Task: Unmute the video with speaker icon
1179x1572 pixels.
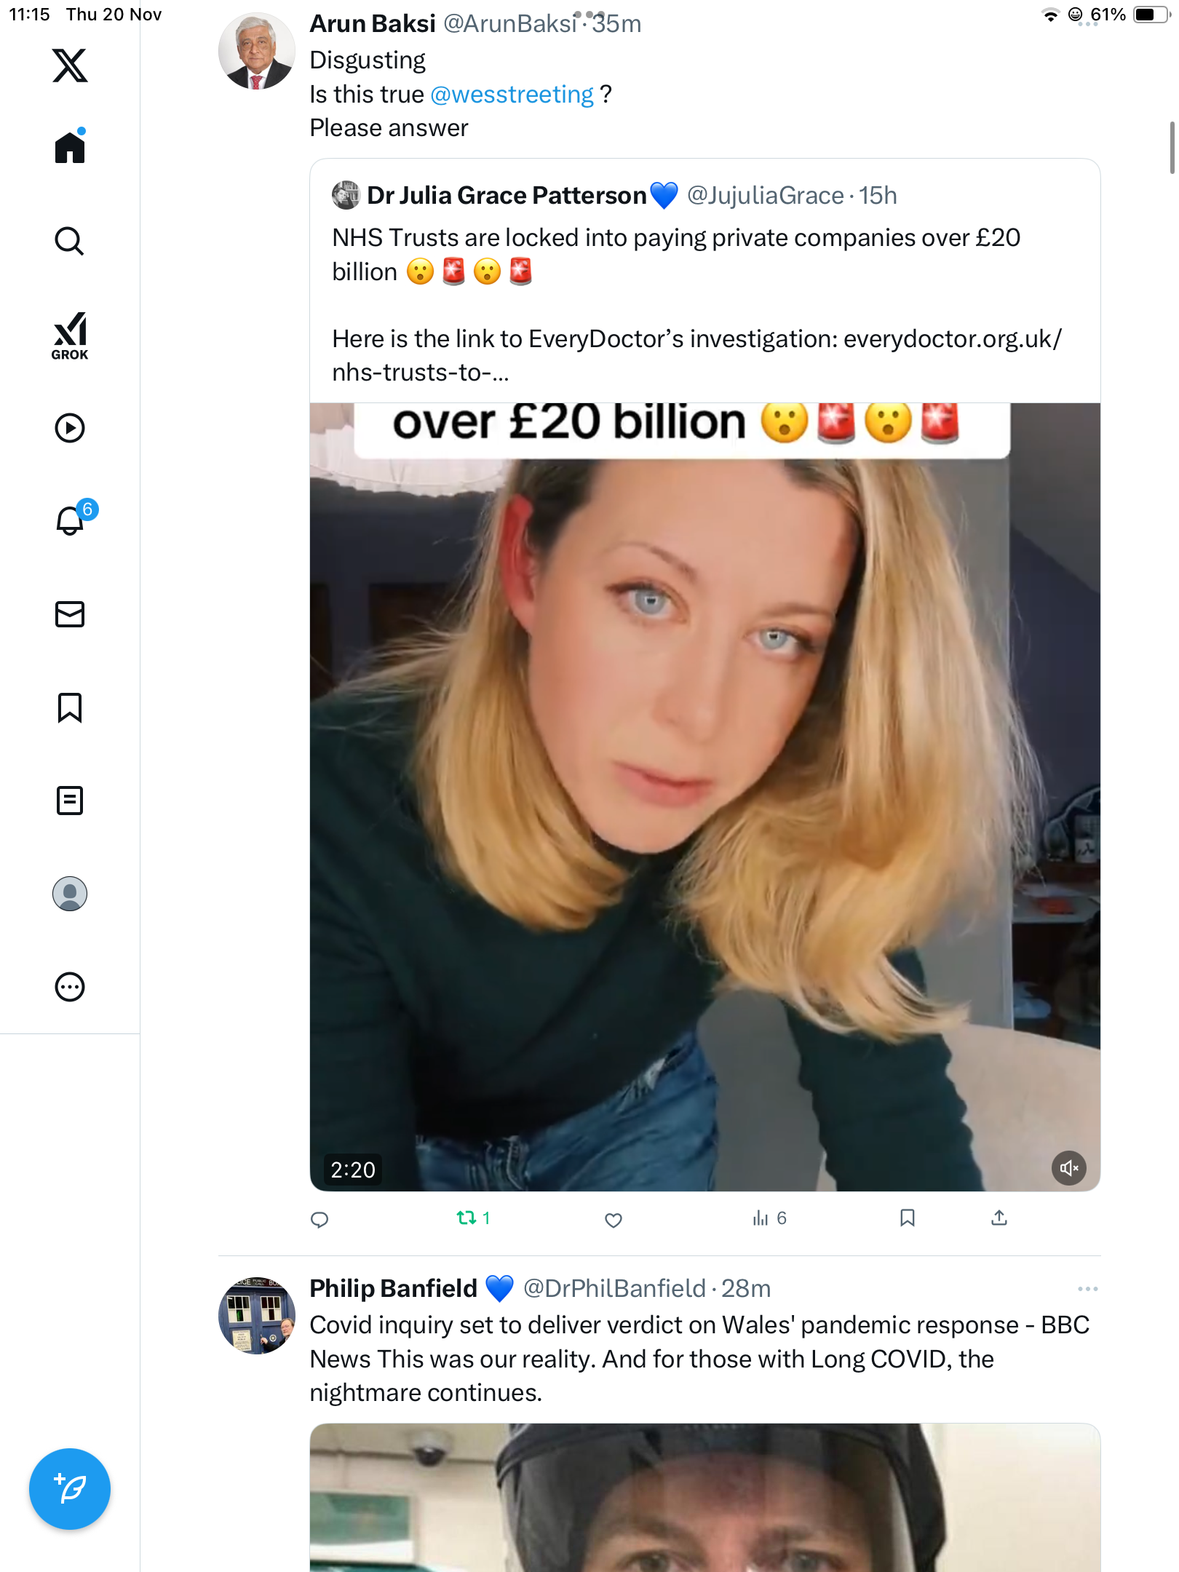Action: click(x=1068, y=1168)
